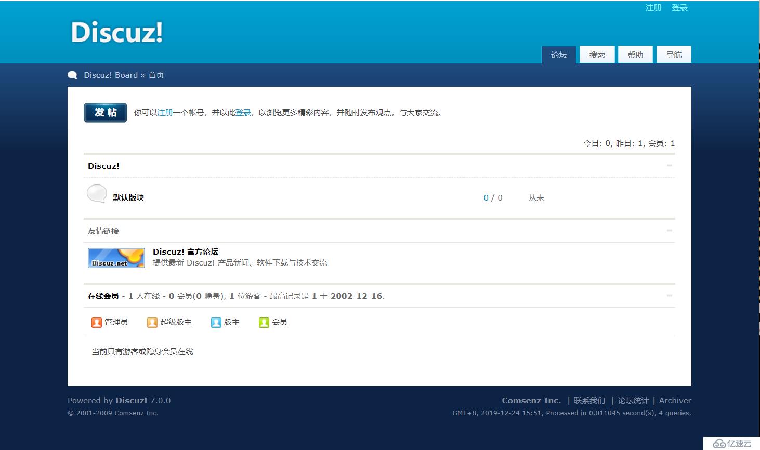Open Comsenz Inc. footer link

pos(531,401)
